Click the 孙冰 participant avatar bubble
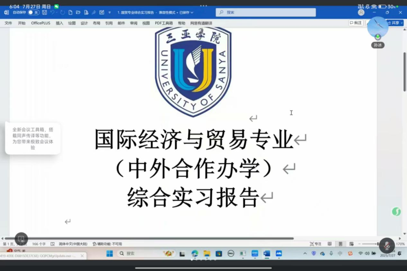Screen dimensions: 407x271 (378, 28)
